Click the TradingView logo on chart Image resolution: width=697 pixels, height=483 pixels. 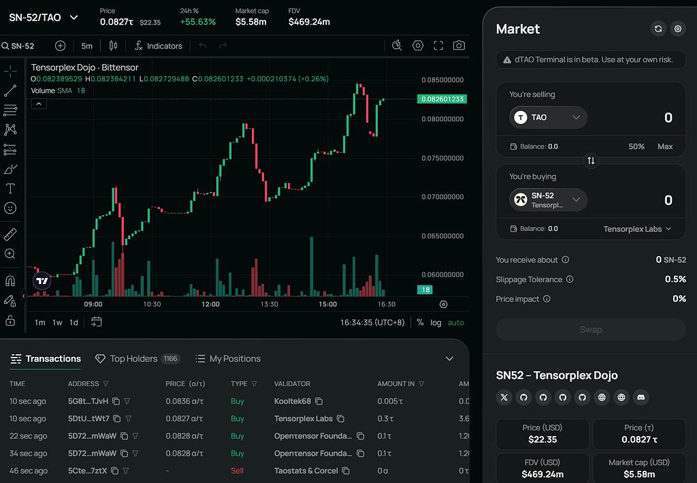coord(42,281)
